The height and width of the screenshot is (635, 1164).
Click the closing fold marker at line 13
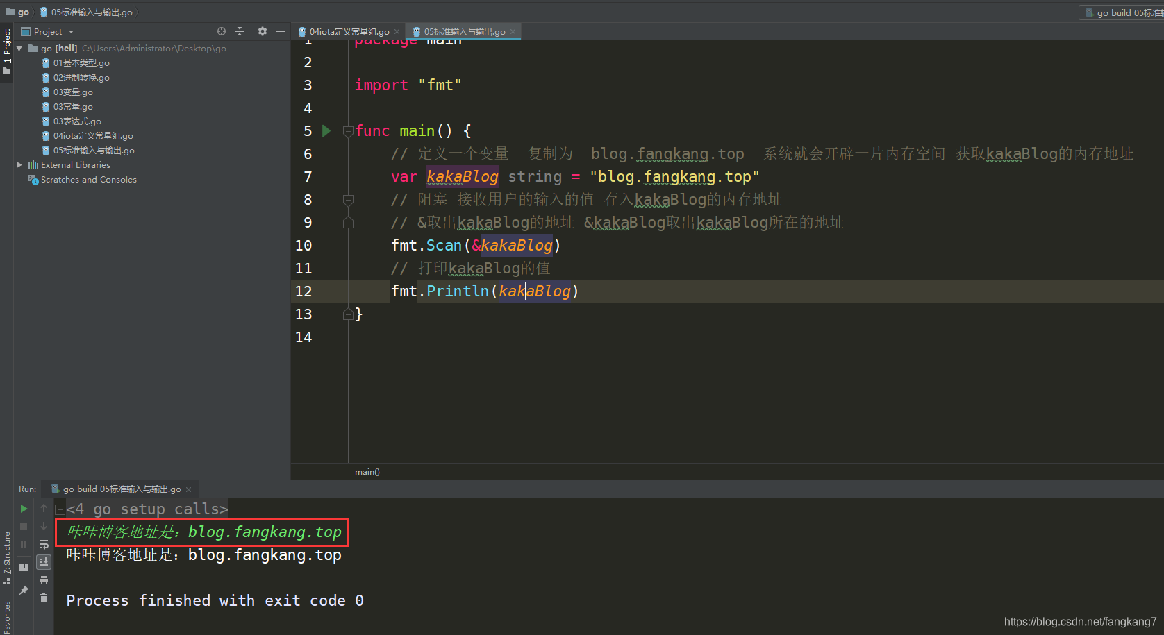coord(348,314)
